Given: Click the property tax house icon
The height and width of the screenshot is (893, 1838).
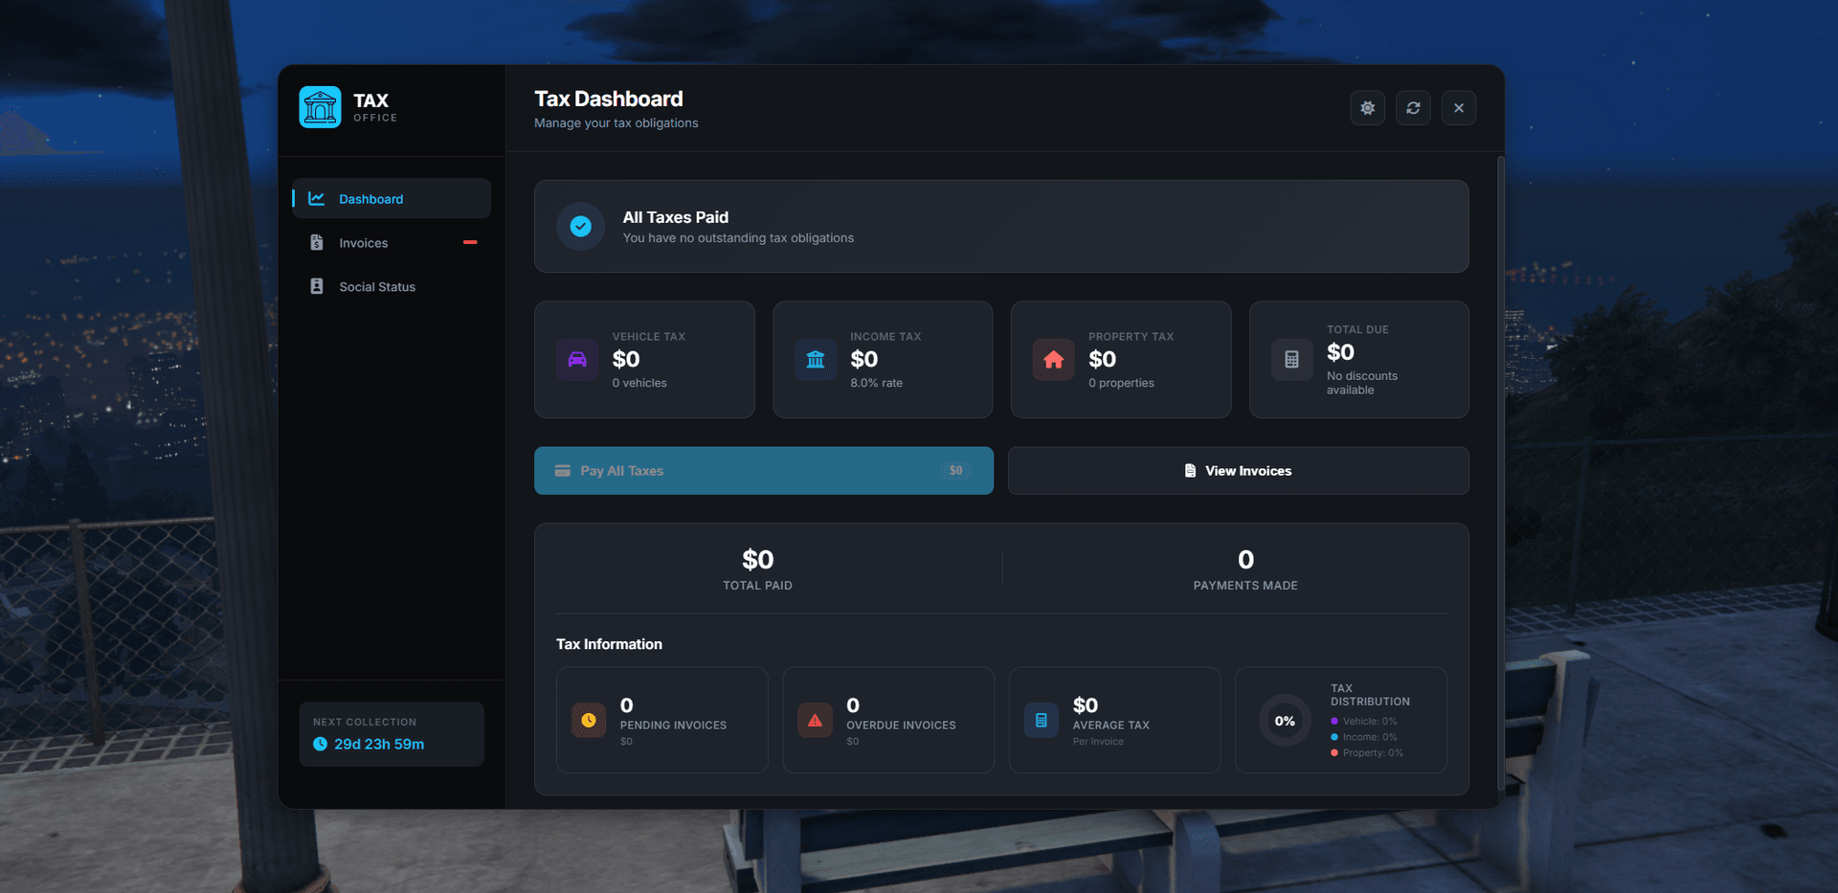Looking at the screenshot, I should coord(1053,360).
